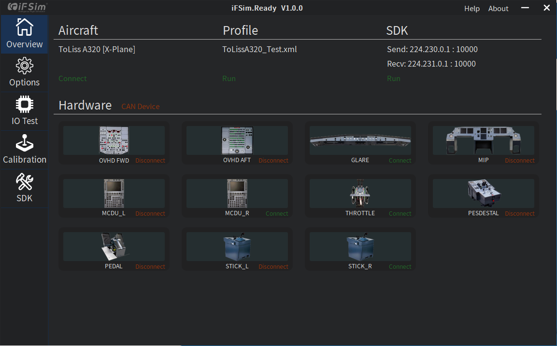This screenshot has width=557, height=346.
Task: Disconnect the PESDESTAL hardware
Action: tap(520, 214)
